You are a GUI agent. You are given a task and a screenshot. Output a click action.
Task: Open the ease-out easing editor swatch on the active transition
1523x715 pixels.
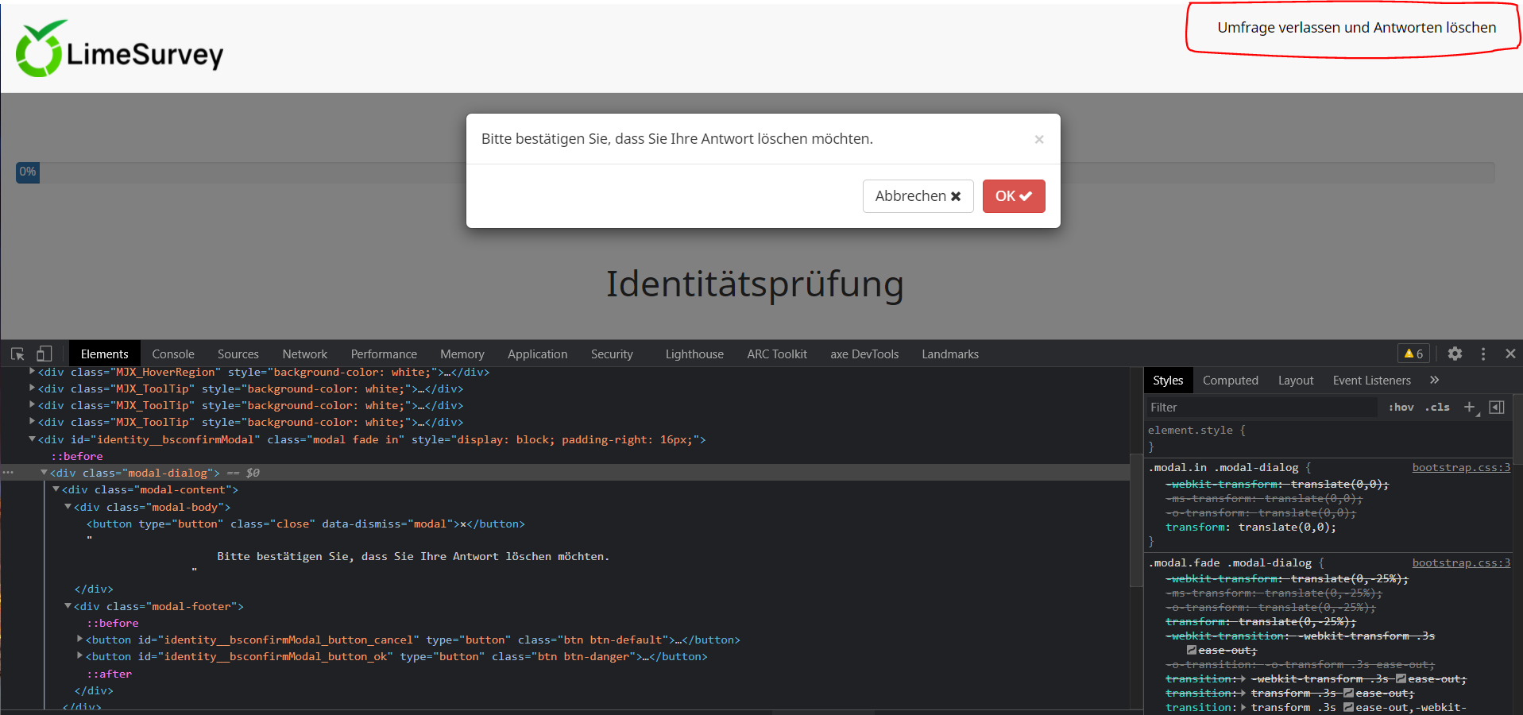(x=1348, y=707)
